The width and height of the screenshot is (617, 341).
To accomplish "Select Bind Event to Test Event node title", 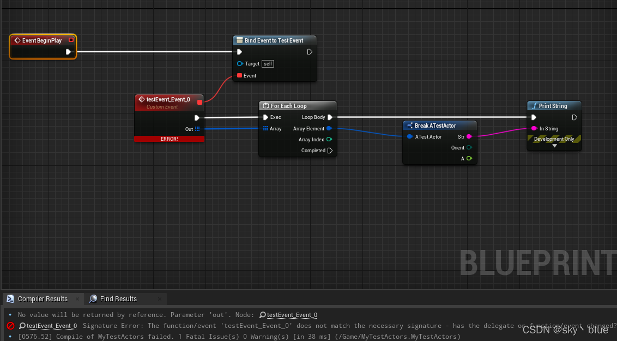I will [274, 40].
